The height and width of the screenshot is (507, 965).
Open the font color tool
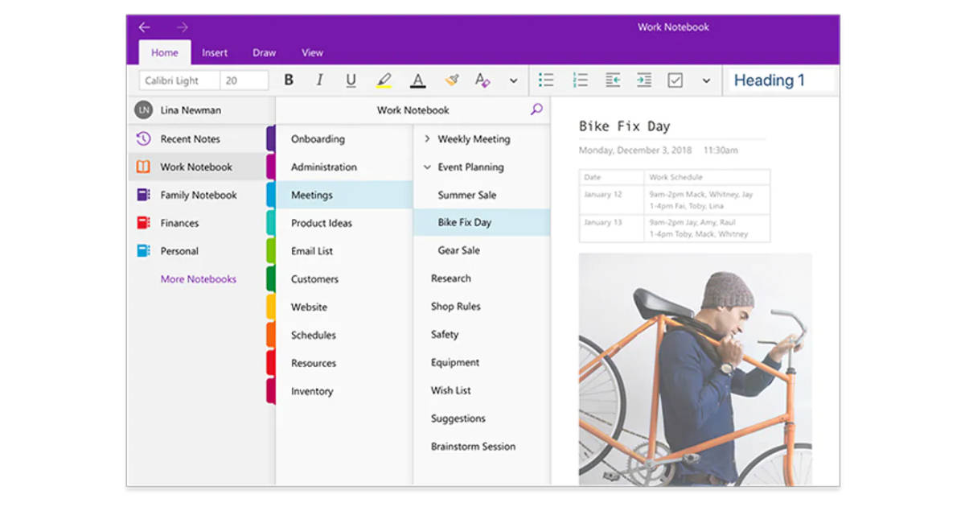(x=417, y=80)
